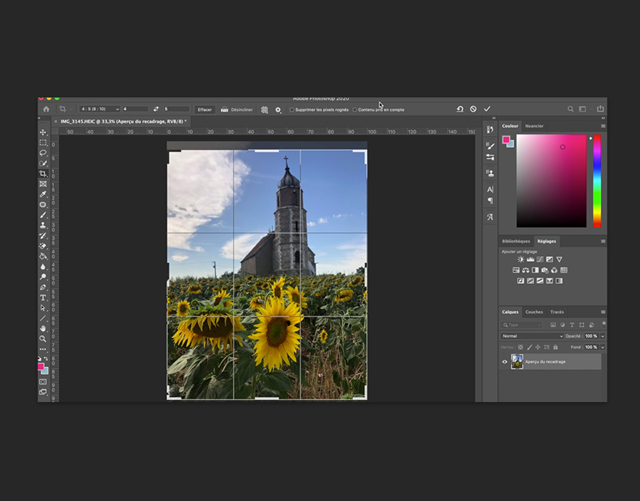Hide the 'Aperçu du recadrage' layer
The width and height of the screenshot is (640, 501).
(x=505, y=362)
